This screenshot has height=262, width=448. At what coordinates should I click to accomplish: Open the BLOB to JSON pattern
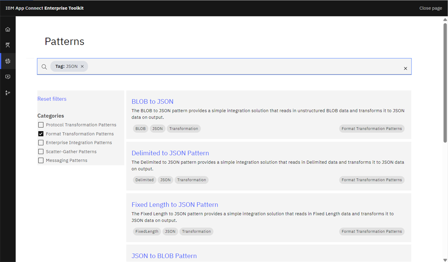(152, 101)
